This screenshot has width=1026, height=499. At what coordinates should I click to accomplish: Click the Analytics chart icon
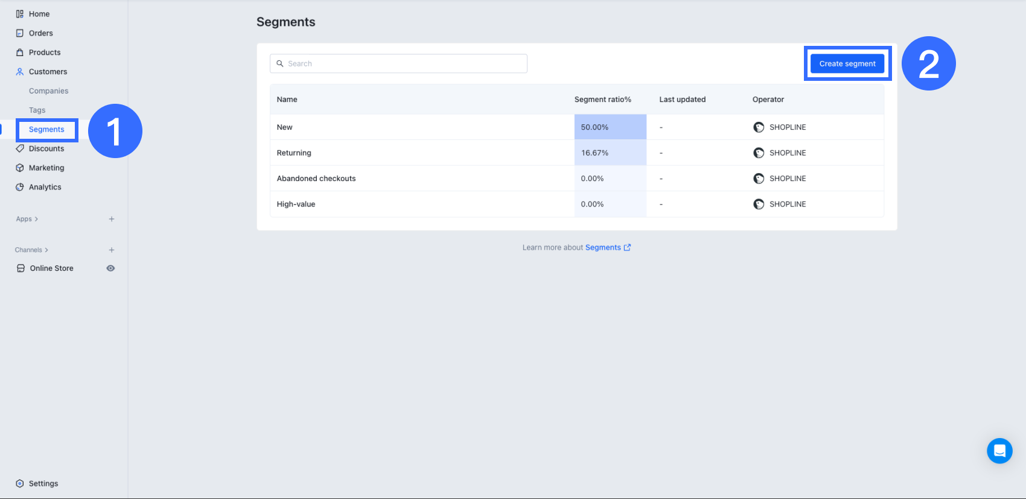pos(20,187)
